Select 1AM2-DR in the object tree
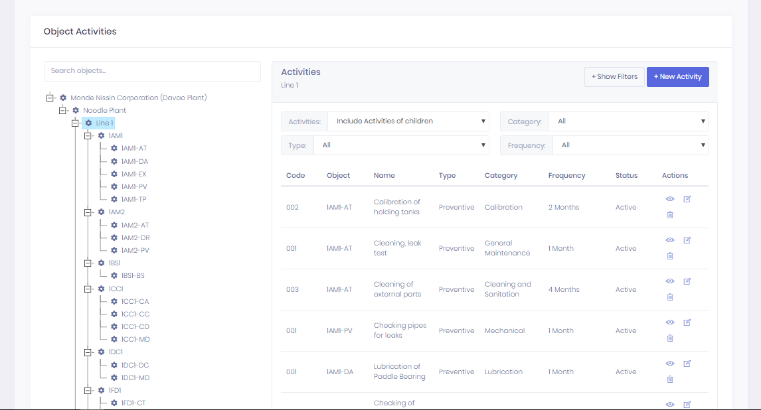The width and height of the screenshot is (761, 410). (x=135, y=238)
